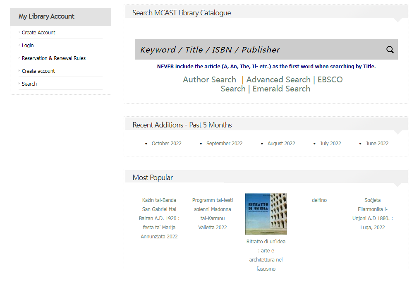Open Reservation & Renewal Rules
This screenshot has width=419, height=288.
pyautogui.click(x=54, y=58)
